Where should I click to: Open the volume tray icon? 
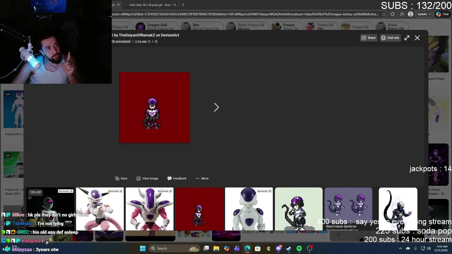click(428, 248)
